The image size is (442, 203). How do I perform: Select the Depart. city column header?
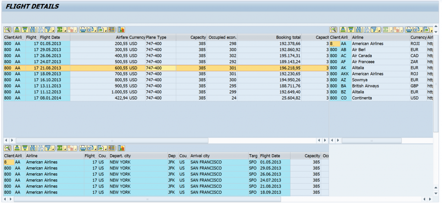[x=138, y=155]
